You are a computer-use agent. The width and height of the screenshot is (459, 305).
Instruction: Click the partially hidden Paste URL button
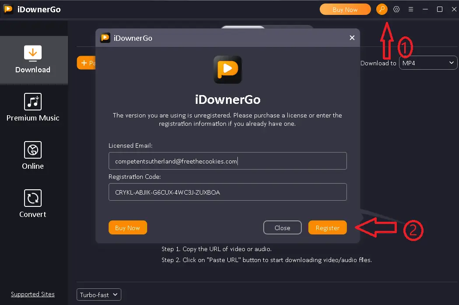coord(86,63)
